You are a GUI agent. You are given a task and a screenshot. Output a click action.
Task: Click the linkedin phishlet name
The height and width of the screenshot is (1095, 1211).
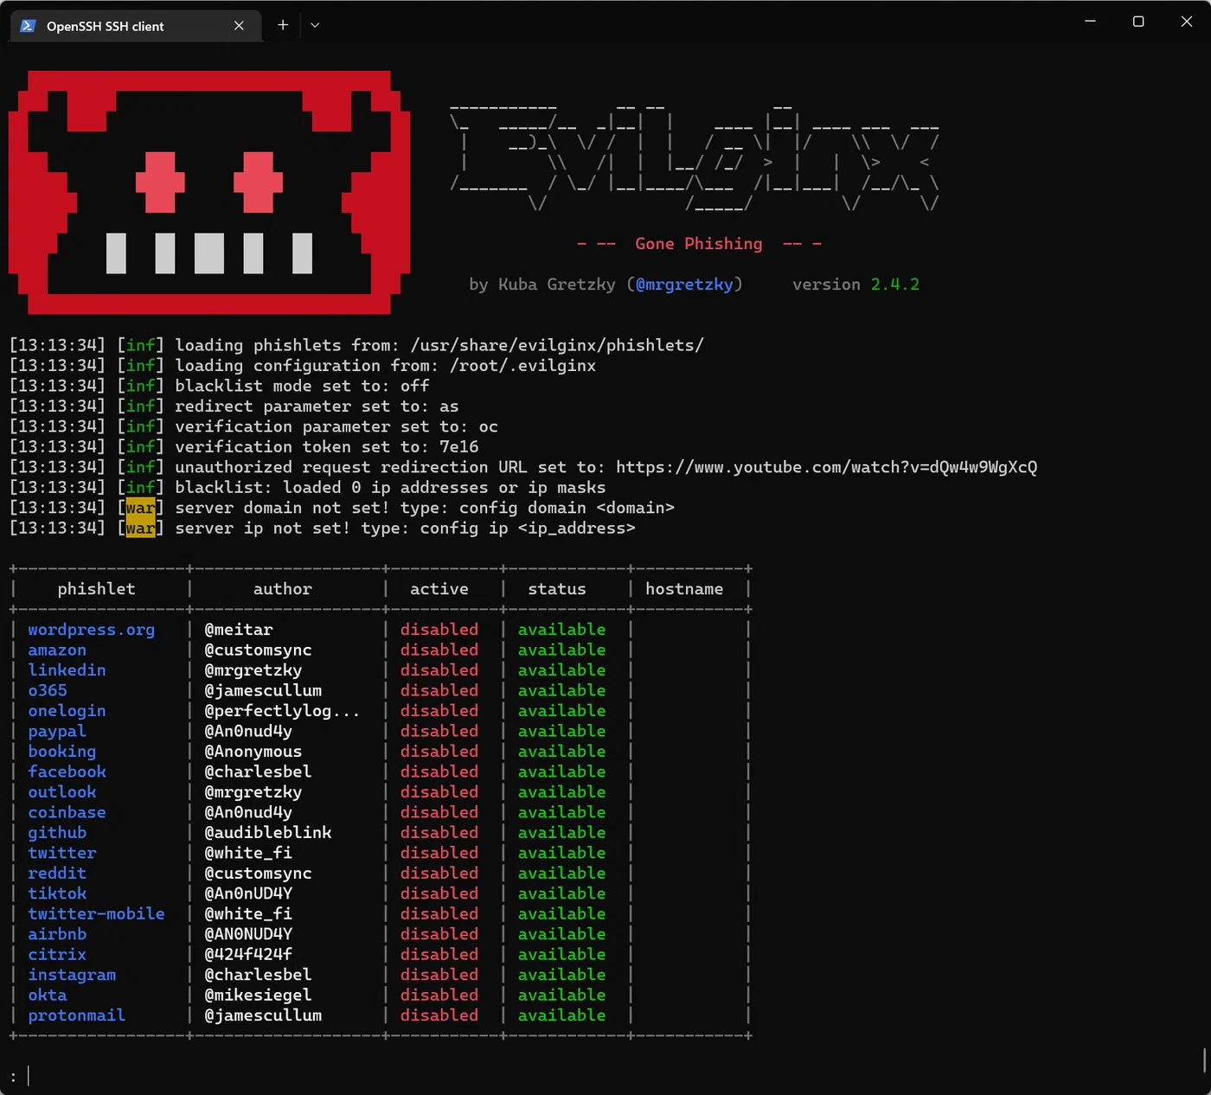point(67,670)
